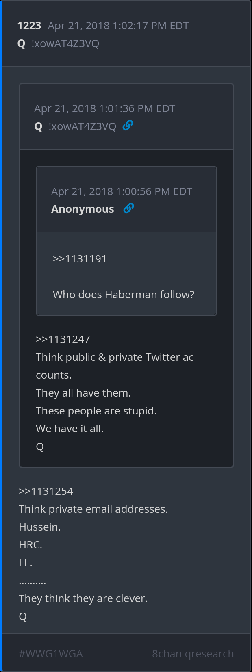This screenshot has height=672, width=252.
Task: Click the quoted 1:01:36 PM timestamp
Action: coord(104,108)
